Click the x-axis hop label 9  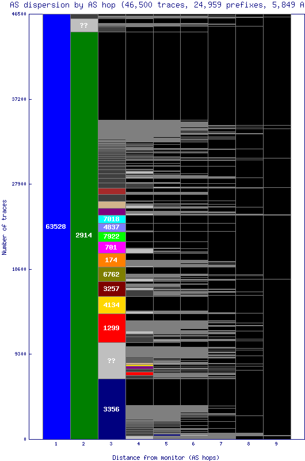pos(276,444)
